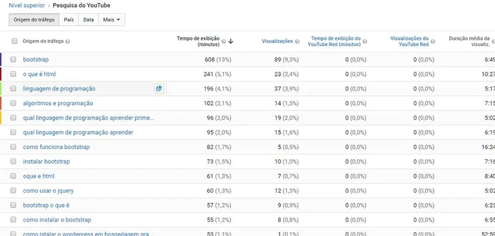Go to Nível superior breadcrumb link
This screenshot has width=495, height=236.
point(26,5)
